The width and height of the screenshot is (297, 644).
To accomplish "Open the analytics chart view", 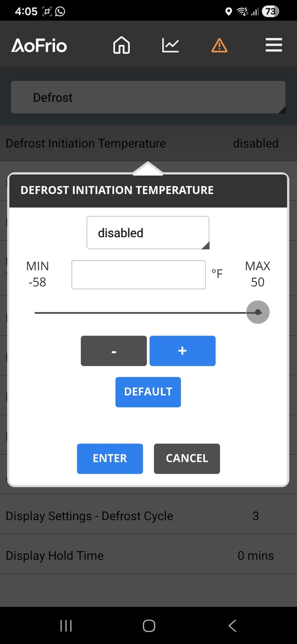I will (170, 45).
